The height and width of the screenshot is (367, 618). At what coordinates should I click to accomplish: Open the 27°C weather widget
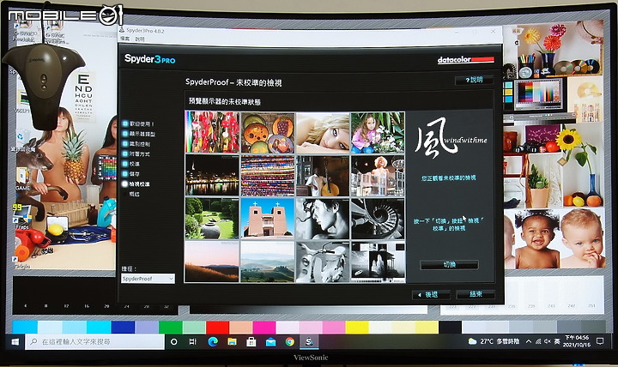(x=494, y=341)
